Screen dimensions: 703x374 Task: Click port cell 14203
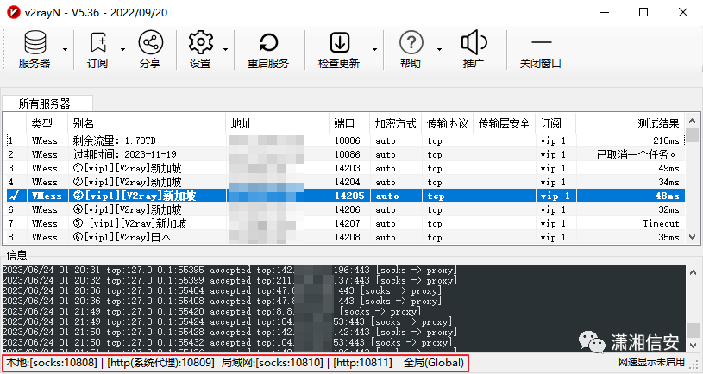tap(347, 168)
